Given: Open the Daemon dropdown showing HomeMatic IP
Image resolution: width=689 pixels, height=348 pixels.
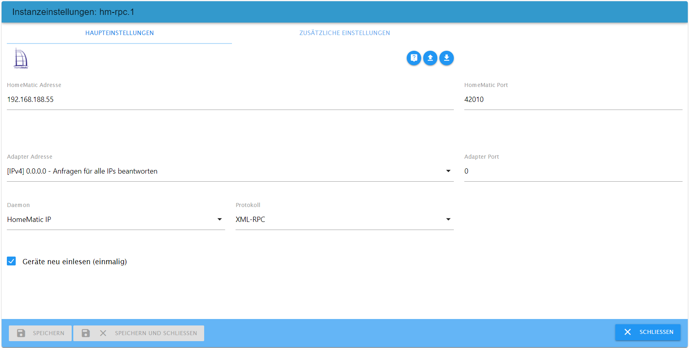Looking at the screenshot, I should [116, 220].
